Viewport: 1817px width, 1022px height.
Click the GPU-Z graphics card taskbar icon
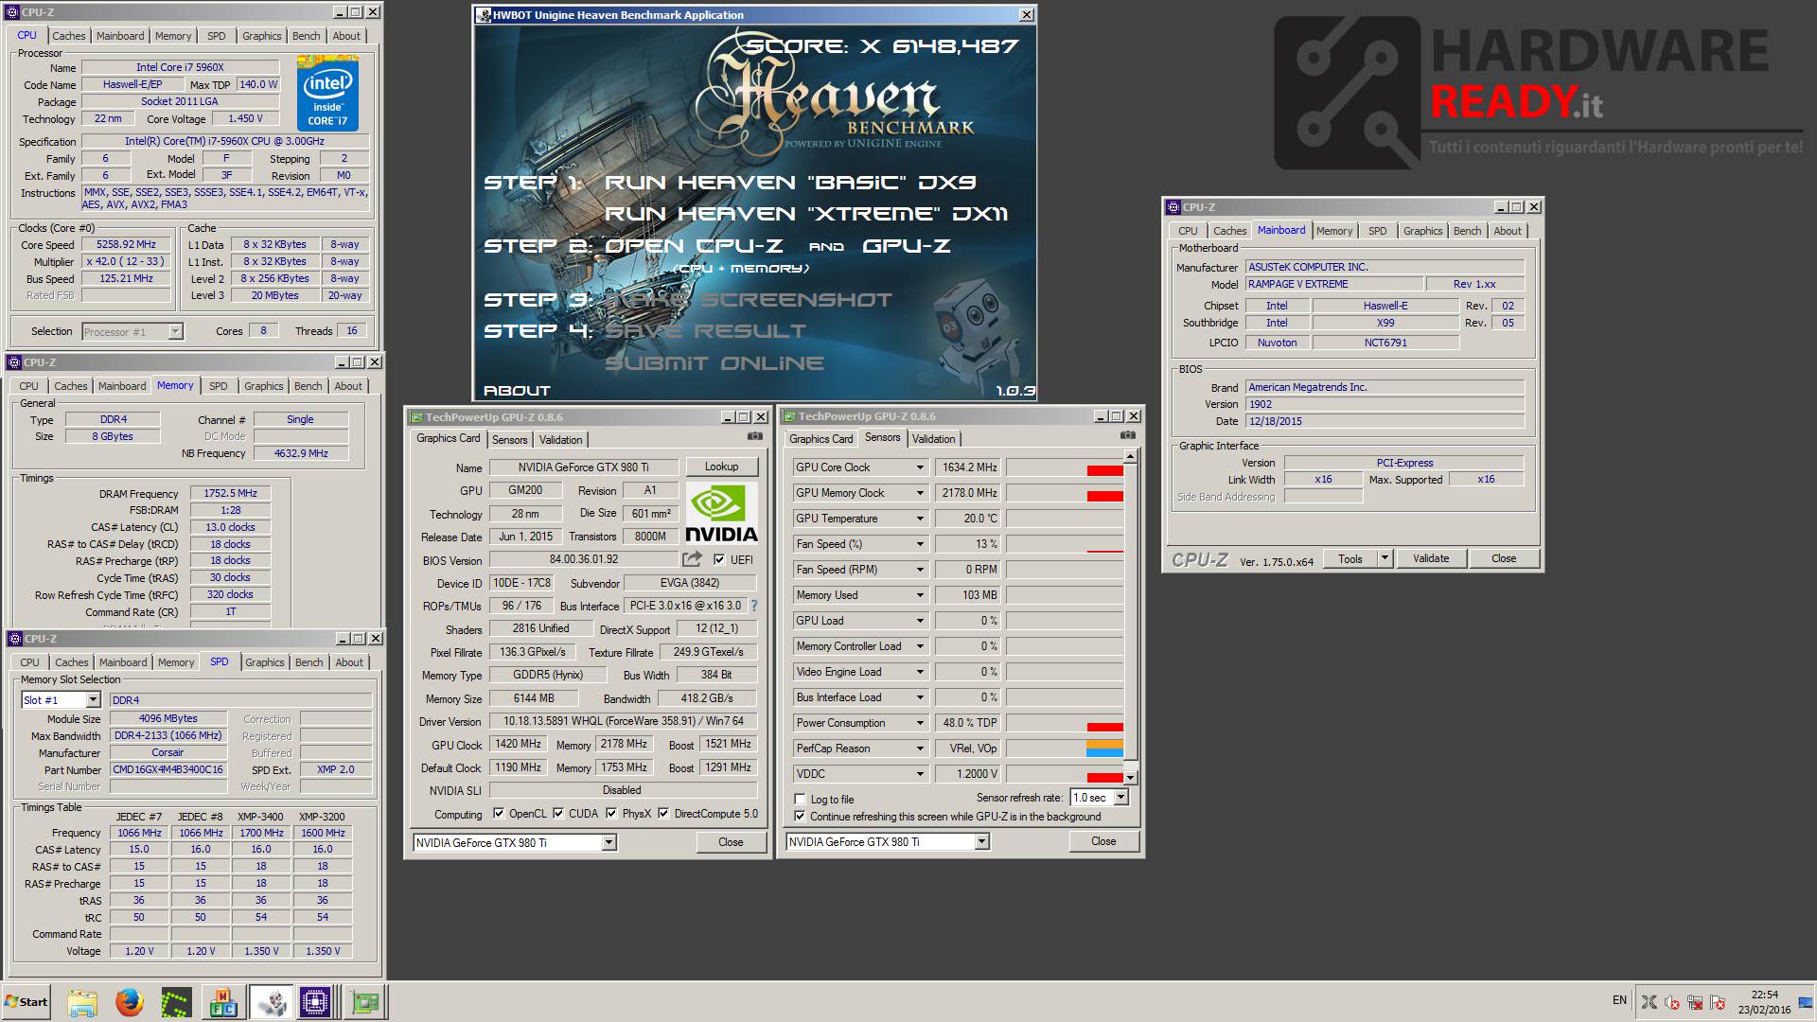point(364,1002)
